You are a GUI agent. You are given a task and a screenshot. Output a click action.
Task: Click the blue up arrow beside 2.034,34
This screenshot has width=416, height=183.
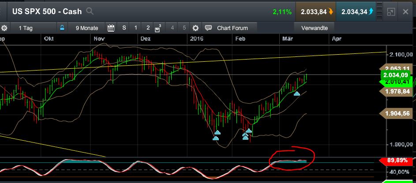tap(371, 11)
